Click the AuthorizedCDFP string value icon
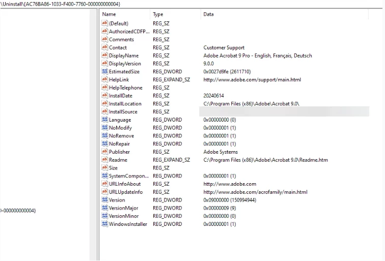 [x=104, y=32]
